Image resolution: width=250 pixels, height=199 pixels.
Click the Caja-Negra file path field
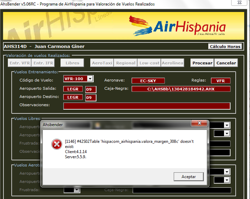(181, 89)
